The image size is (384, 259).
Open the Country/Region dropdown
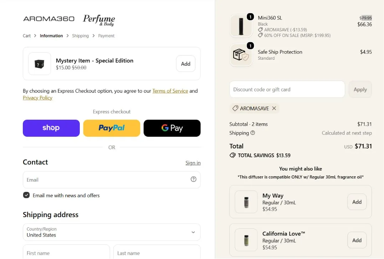[x=112, y=232]
